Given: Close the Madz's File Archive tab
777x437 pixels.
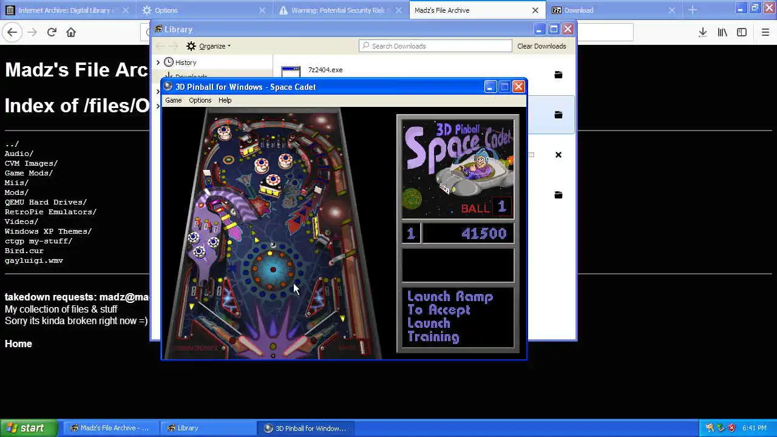Looking at the screenshot, I should click(x=535, y=10).
